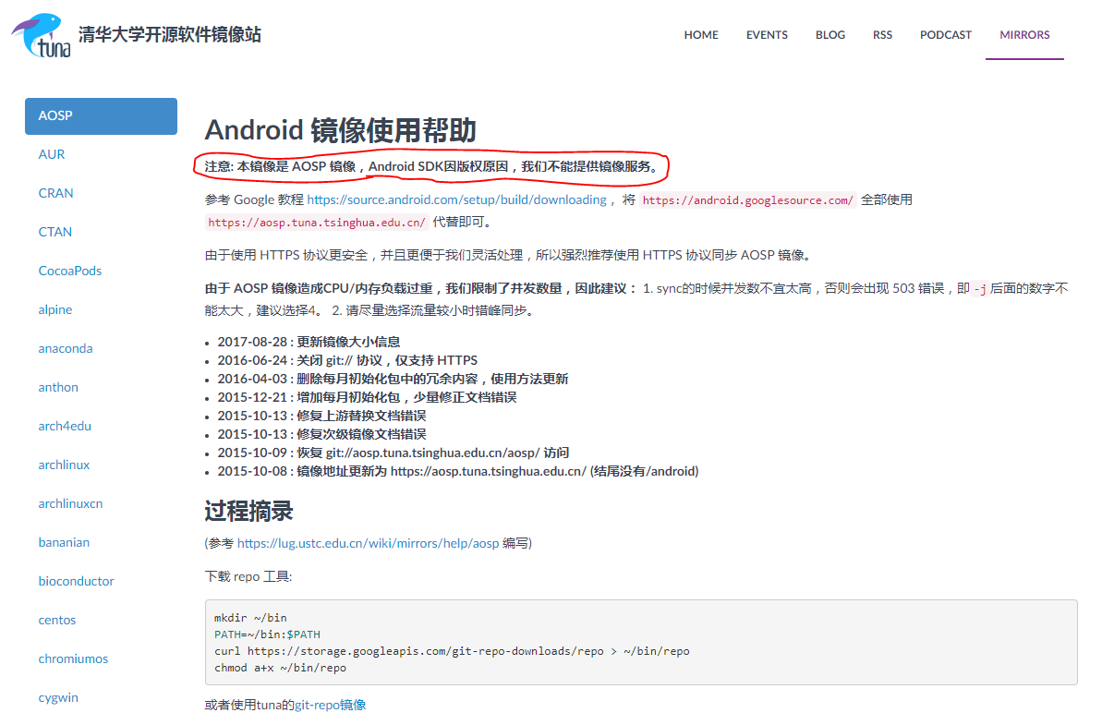Click the mkdir ~/bin code line

(250, 618)
